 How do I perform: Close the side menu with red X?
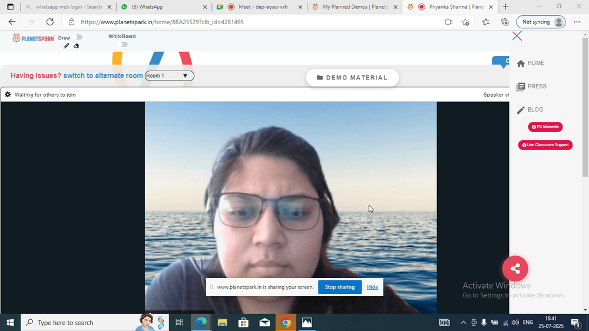pos(517,36)
